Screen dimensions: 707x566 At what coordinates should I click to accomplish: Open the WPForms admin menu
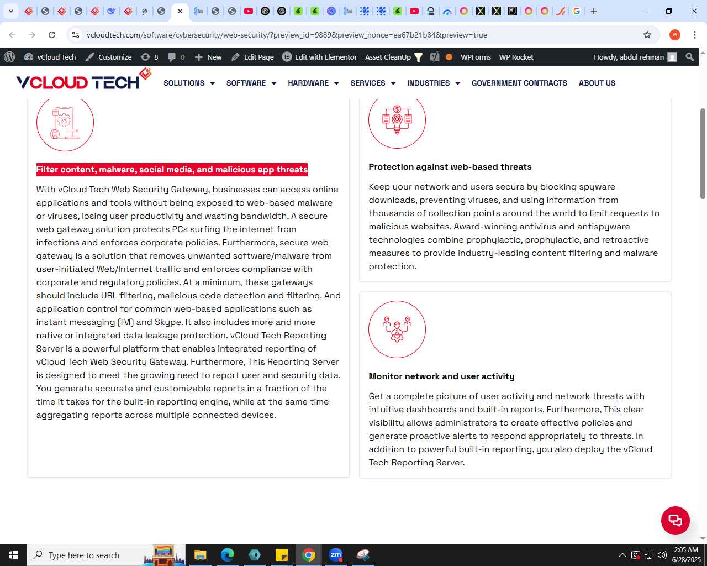coord(476,57)
